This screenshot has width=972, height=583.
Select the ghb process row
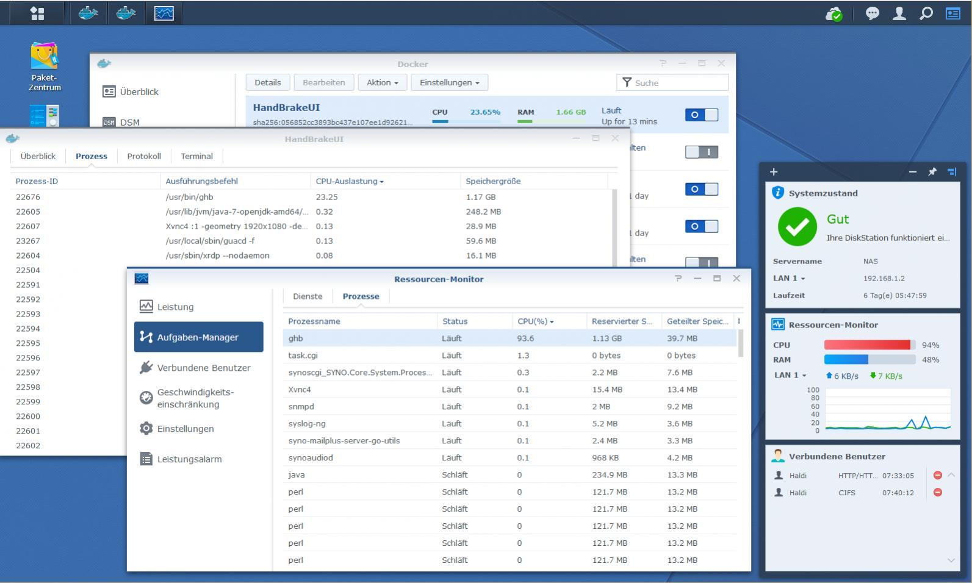510,338
